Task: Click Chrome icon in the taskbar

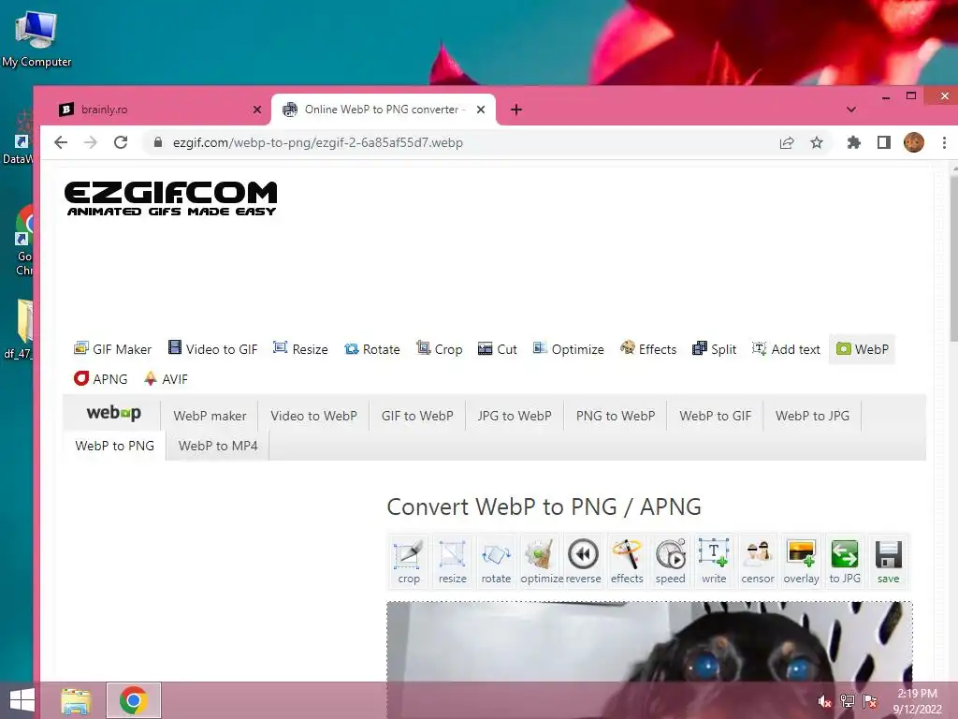Action: [x=134, y=700]
